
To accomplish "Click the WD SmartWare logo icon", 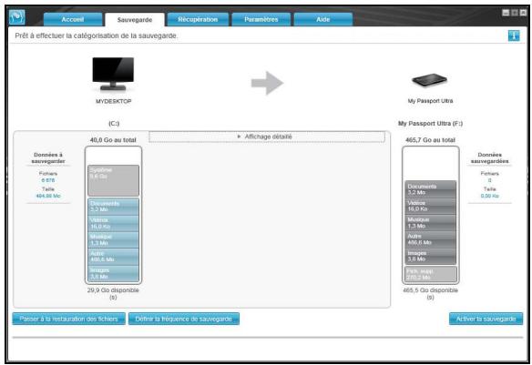I will pyautogui.click(x=16, y=17).
